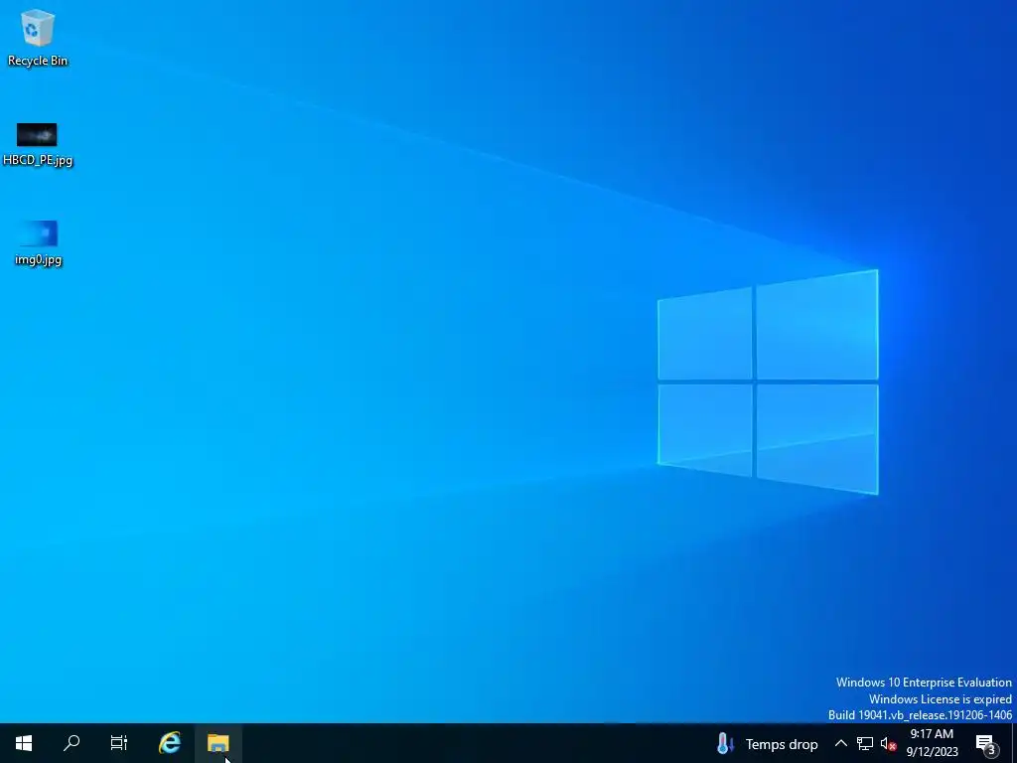Select the Recycle Bin desktop icon
The height and width of the screenshot is (763, 1017).
[x=38, y=38]
